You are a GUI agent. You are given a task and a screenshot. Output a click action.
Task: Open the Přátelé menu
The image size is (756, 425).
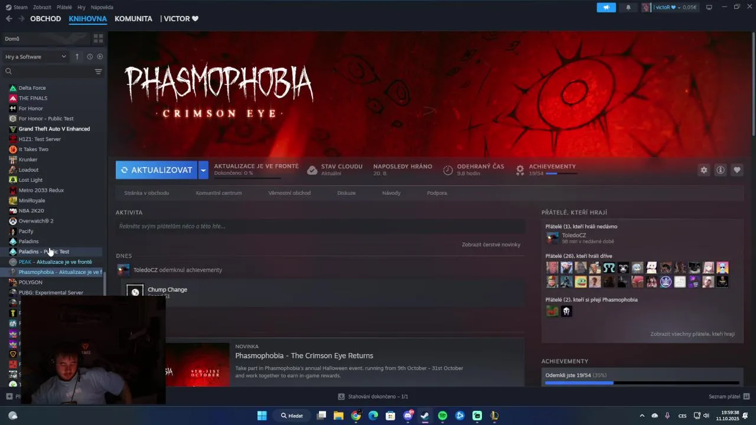[x=64, y=7]
